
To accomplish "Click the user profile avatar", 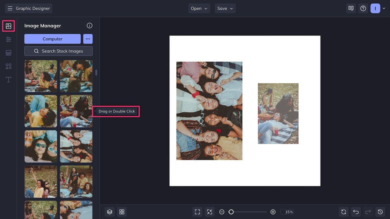I will (x=375, y=8).
